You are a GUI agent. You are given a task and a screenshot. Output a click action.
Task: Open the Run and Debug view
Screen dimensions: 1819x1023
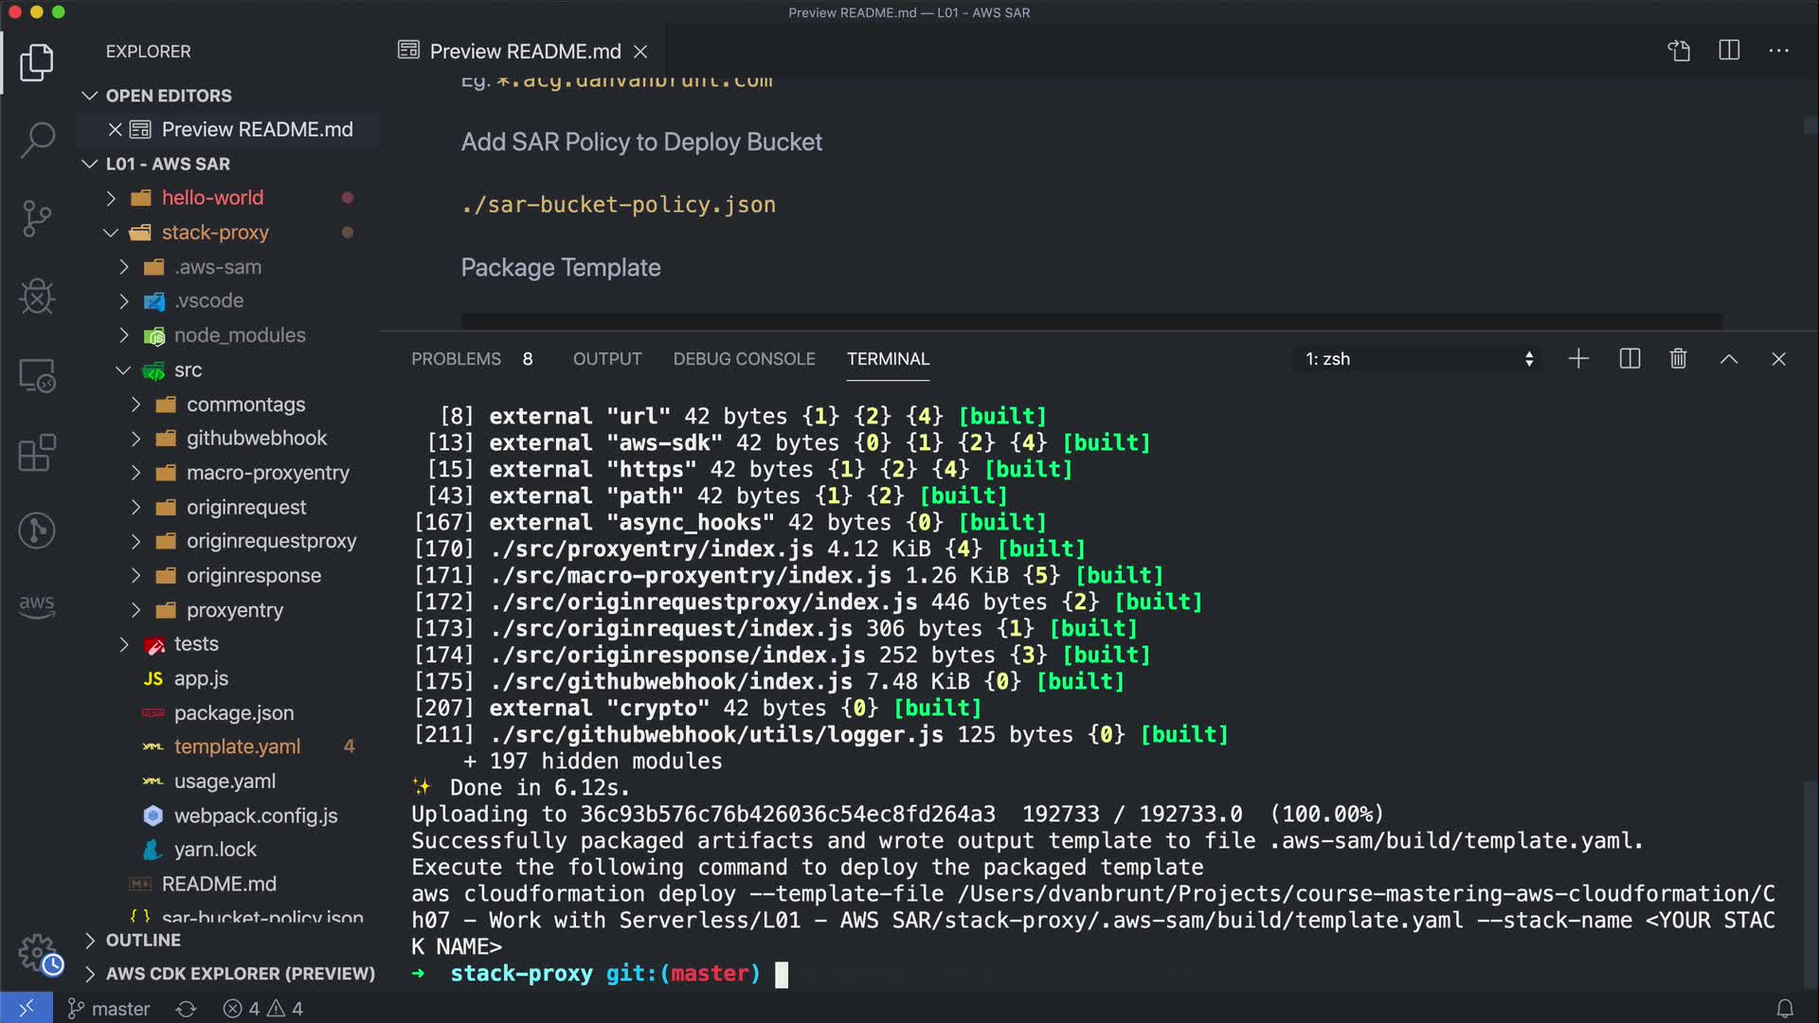[x=37, y=296]
